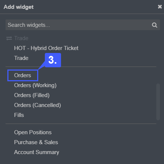The image size is (164, 164).
Task: Click the scrollbar track below the thumb
Action: pyautogui.click(x=158, y=141)
